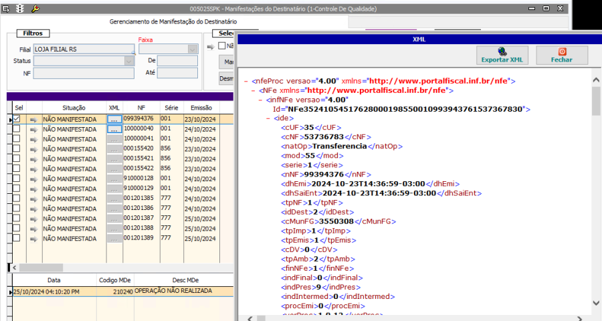Uncheck Sel checkbox for NF 099394376
Viewport: 602px width, 321px height.
pyautogui.click(x=17, y=119)
